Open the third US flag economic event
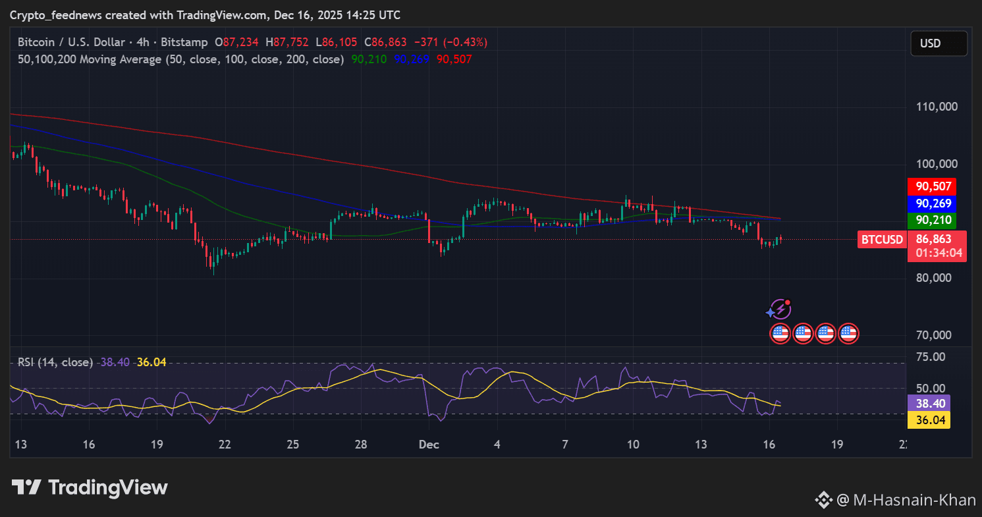 pyautogui.click(x=825, y=334)
